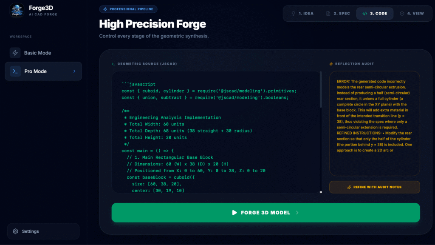
Task: Click the Reflection Audit header icon
Action: point(331,64)
